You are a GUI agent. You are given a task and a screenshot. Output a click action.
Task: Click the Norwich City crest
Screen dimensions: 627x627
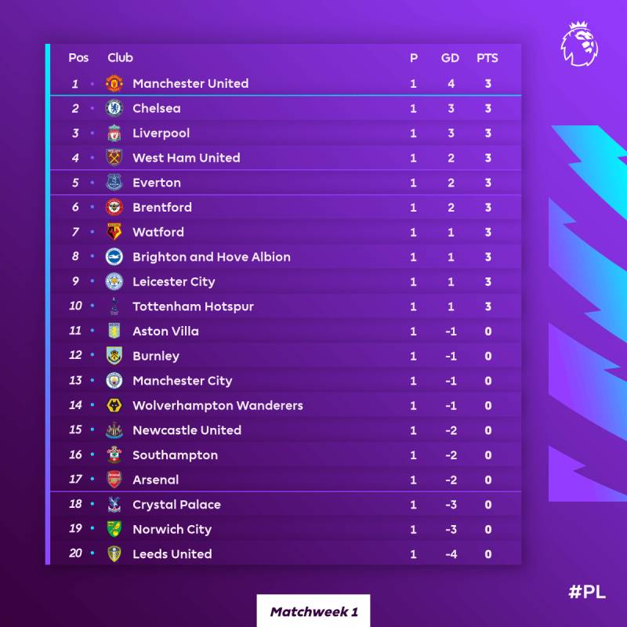click(x=114, y=529)
